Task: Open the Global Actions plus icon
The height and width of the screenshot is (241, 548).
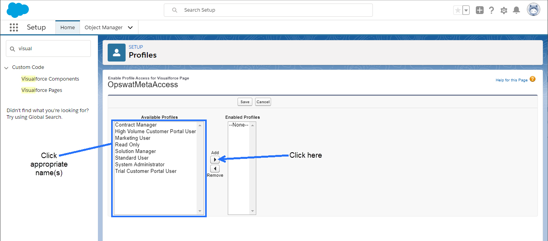Action: [480, 11]
